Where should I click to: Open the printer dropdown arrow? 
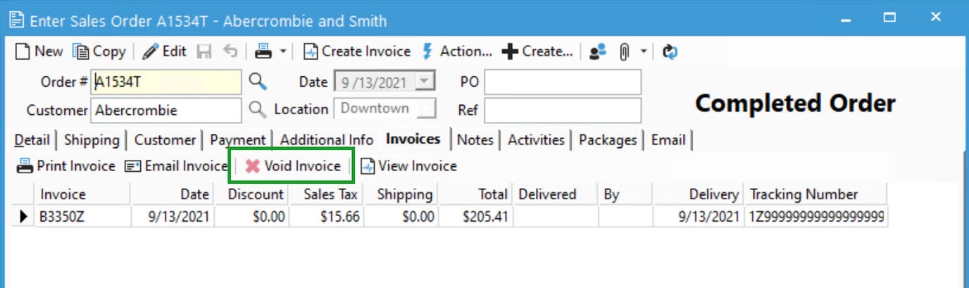click(x=282, y=51)
